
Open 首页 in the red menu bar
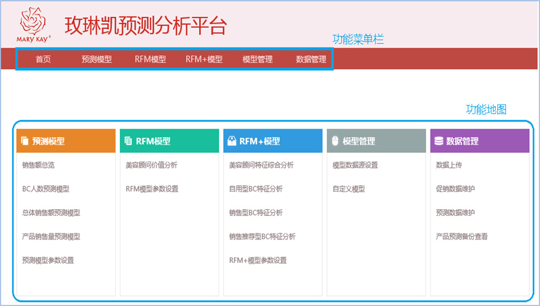pyautogui.click(x=43, y=59)
